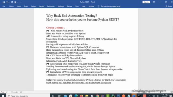Focus the 'Tell me what you want to do' field

coord(111,6)
